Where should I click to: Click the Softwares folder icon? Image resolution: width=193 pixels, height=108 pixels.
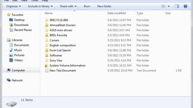pos(47,55)
